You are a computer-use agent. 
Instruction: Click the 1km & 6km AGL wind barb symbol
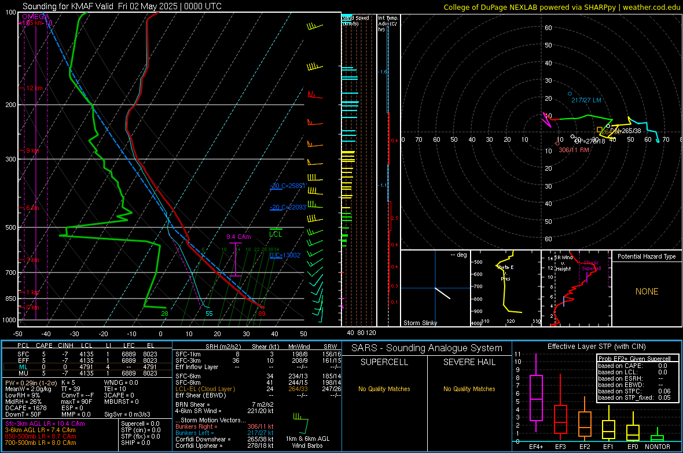tap(301, 422)
